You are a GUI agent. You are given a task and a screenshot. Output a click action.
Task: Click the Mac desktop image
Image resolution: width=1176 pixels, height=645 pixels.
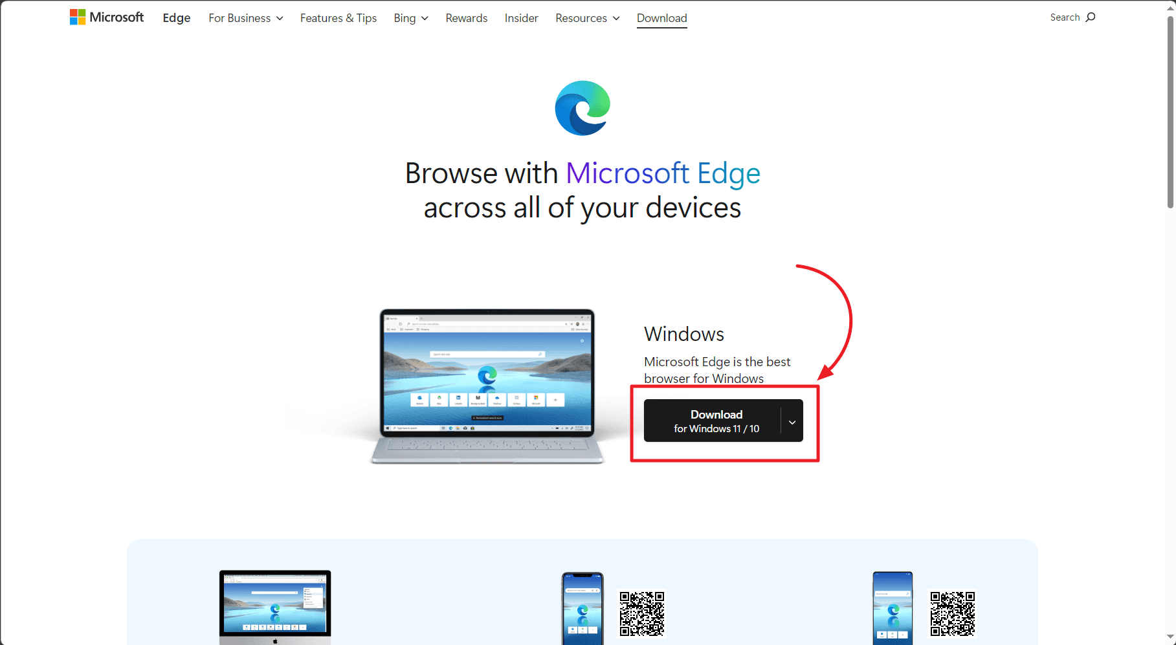pos(275,607)
